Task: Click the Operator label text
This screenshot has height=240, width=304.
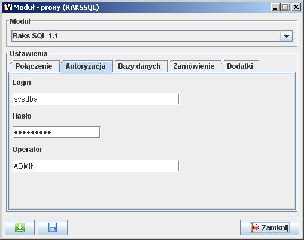Action: click(x=28, y=150)
